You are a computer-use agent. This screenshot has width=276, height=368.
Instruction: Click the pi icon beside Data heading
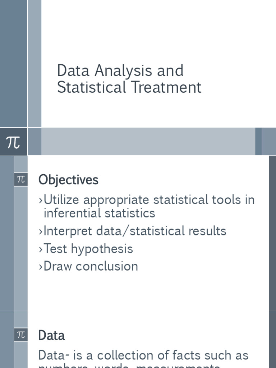(x=21, y=335)
